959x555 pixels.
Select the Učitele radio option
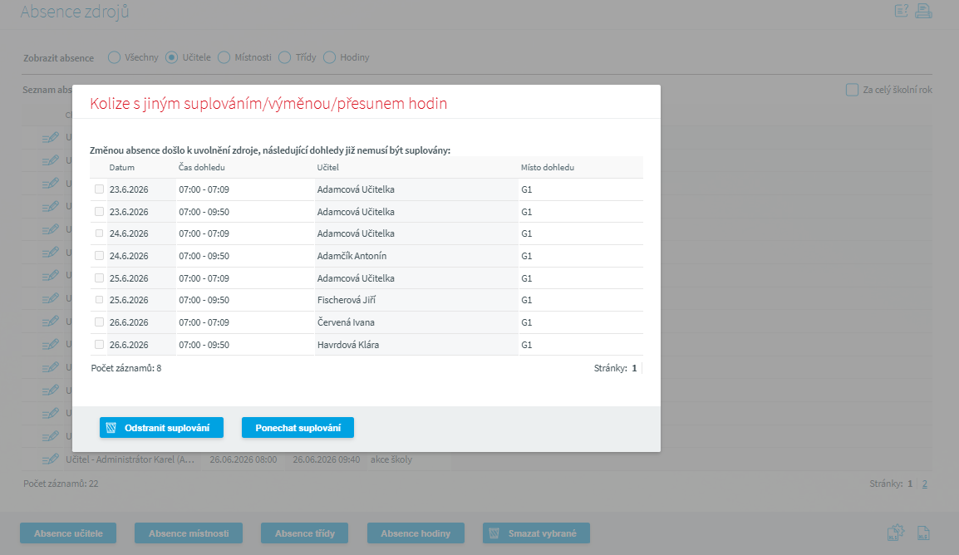pyautogui.click(x=172, y=57)
